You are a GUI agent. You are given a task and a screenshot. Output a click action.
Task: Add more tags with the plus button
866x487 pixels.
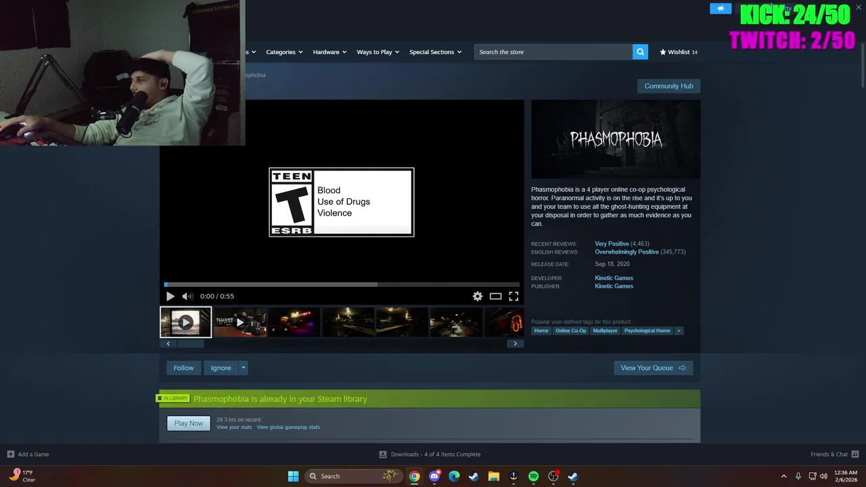679,331
